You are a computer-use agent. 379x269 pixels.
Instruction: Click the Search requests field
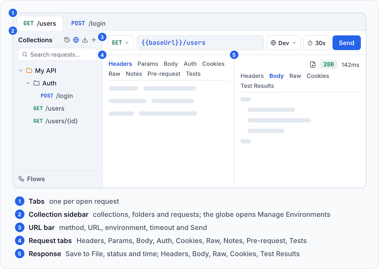(58, 54)
